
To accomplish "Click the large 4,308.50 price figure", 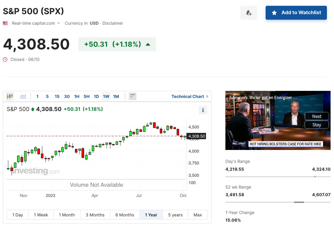I will pos(36,44).
